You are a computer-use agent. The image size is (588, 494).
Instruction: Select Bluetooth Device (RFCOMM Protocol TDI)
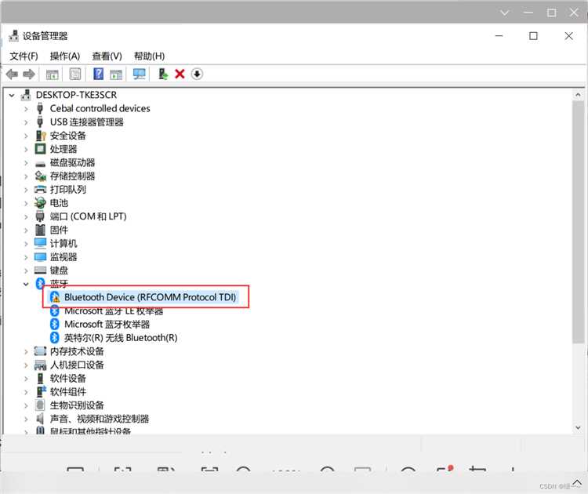(150, 297)
